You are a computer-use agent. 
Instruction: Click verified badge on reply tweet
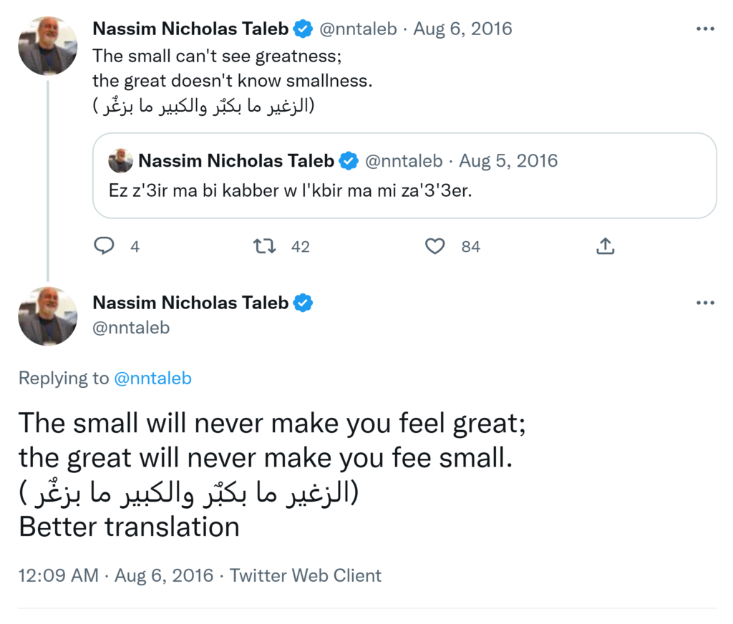[x=304, y=303]
